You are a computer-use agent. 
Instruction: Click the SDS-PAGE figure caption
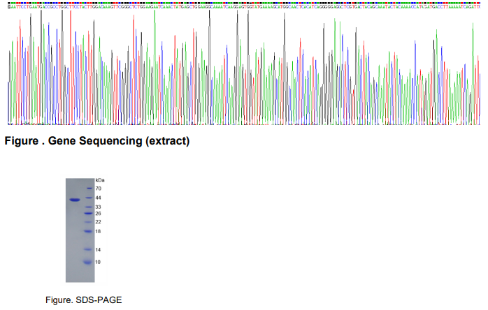coord(83,300)
